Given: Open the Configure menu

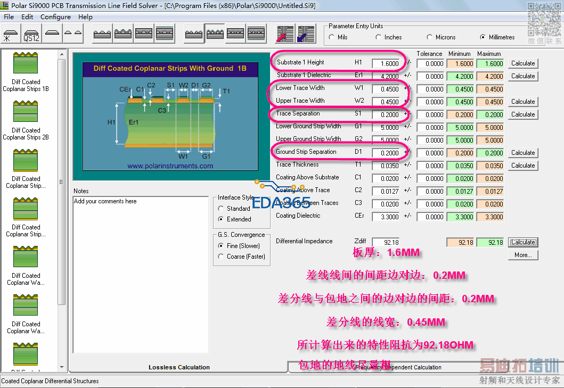Looking at the screenshot, I should (55, 17).
